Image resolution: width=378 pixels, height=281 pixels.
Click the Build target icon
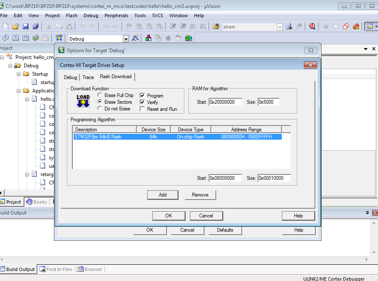pyautogui.click(x=15, y=38)
